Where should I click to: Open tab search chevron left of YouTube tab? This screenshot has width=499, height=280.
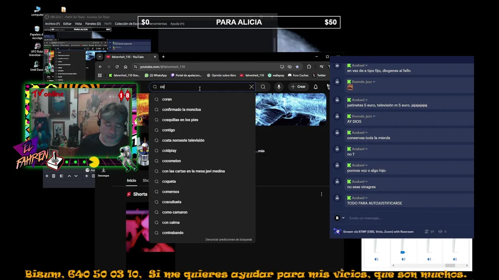point(100,57)
